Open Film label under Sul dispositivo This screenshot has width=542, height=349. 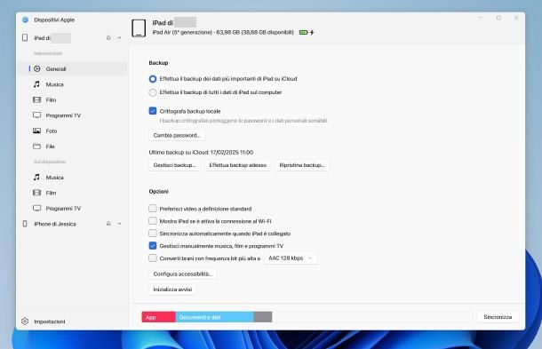51,193
